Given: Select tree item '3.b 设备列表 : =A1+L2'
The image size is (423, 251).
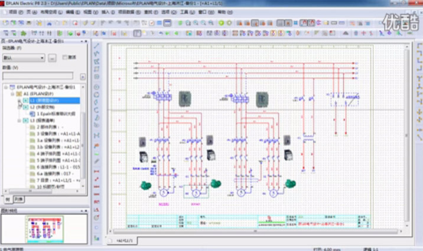Looking at the screenshot, I should [58, 147].
